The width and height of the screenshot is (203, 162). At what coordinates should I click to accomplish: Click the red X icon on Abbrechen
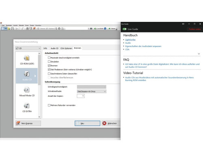tap(104, 123)
